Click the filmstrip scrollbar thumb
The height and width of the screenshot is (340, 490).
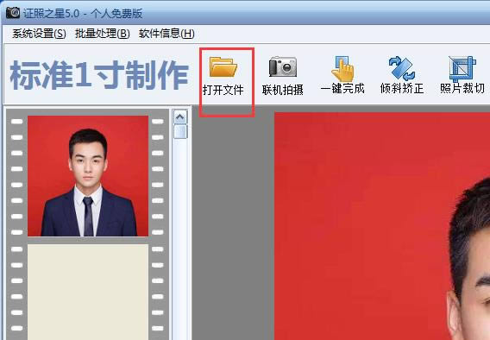(180, 131)
